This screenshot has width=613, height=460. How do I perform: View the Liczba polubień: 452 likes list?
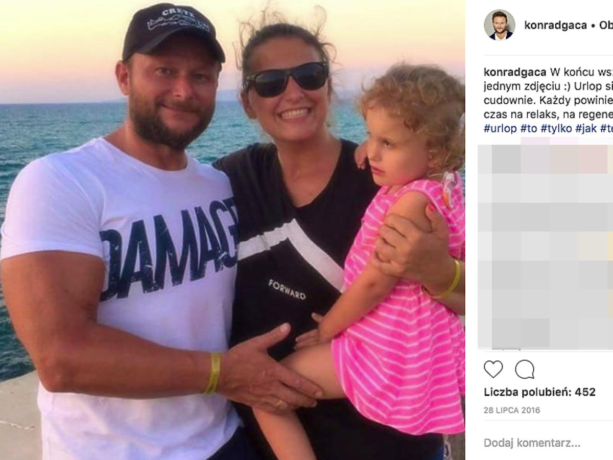[539, 392]
